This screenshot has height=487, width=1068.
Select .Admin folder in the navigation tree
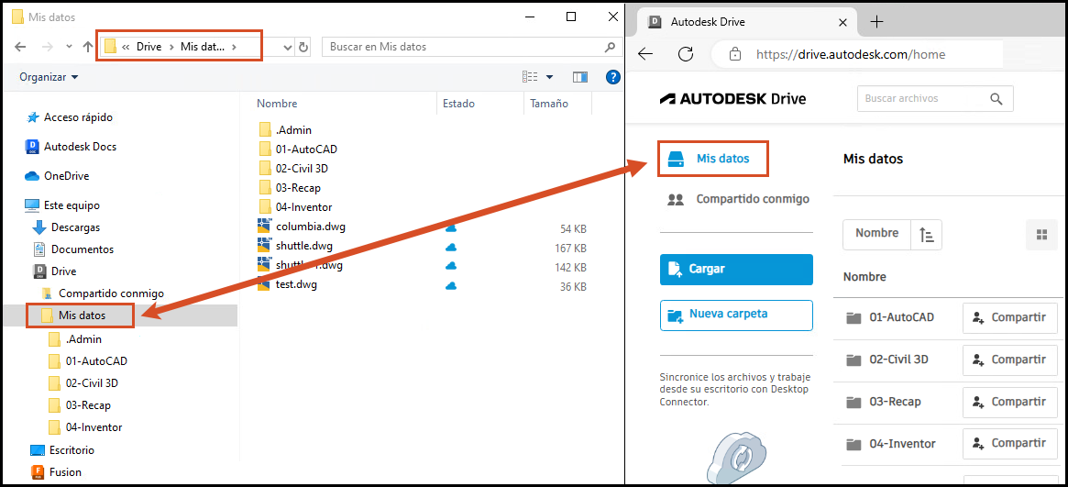75,339
